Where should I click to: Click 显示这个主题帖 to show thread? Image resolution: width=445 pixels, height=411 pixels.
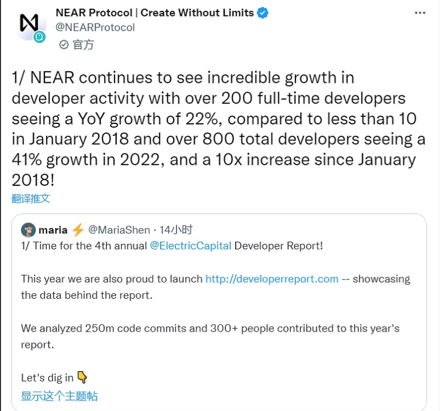click(x=59, y=396)
